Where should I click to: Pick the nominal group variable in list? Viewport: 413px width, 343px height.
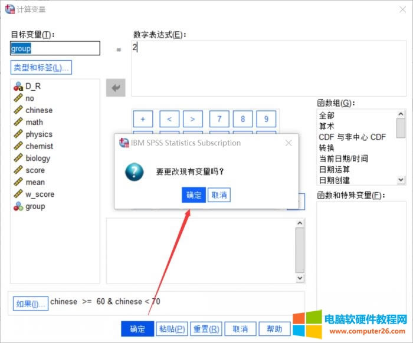pyautogui.click(x=35, y=206)
